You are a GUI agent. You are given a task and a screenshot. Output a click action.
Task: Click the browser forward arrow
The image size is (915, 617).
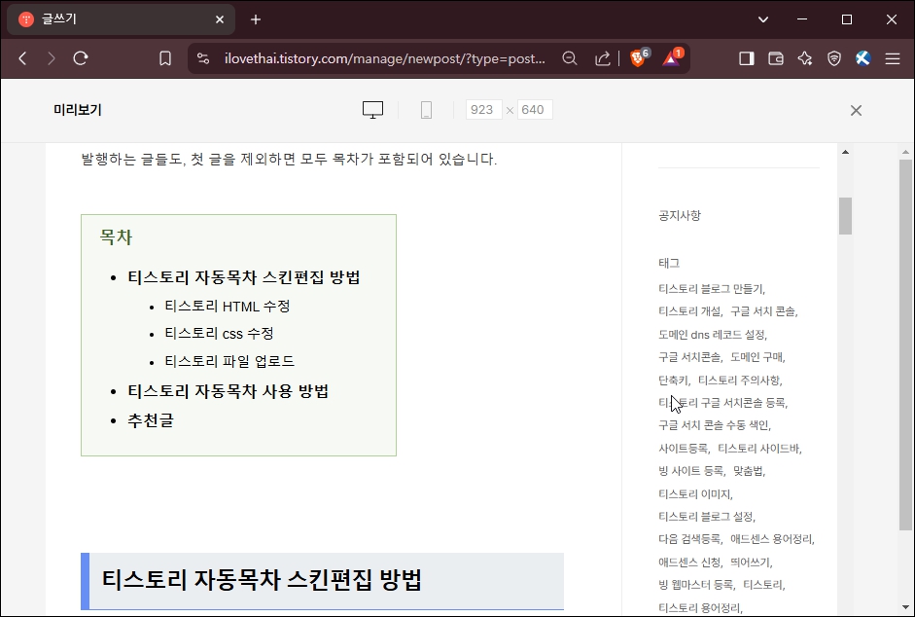[52, 58]
